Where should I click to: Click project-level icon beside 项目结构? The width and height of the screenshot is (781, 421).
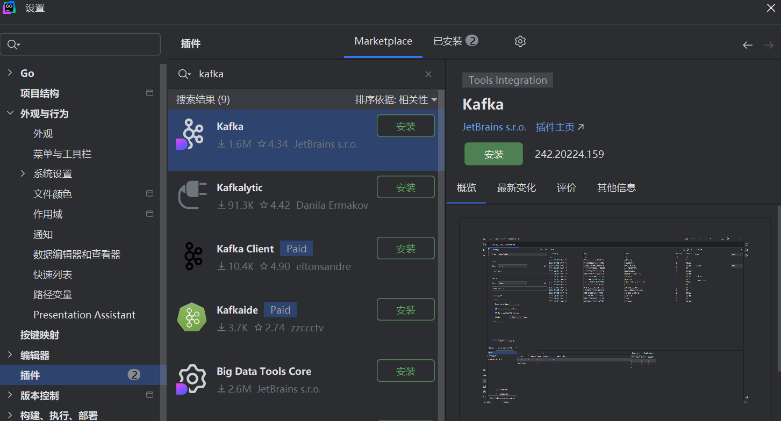point(150,93)
